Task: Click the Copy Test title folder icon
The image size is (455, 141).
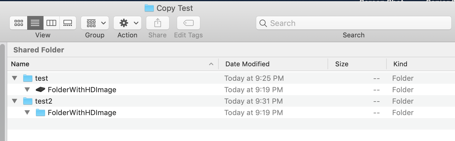Action: click(149, 8)
